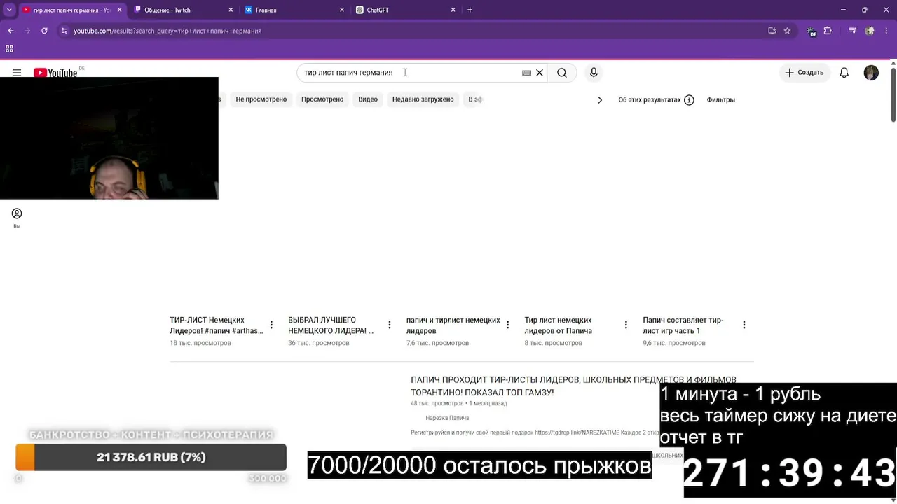
Task: Open 'Тир лист немецких лидеров от Папича'
Action: click(559, 325)
